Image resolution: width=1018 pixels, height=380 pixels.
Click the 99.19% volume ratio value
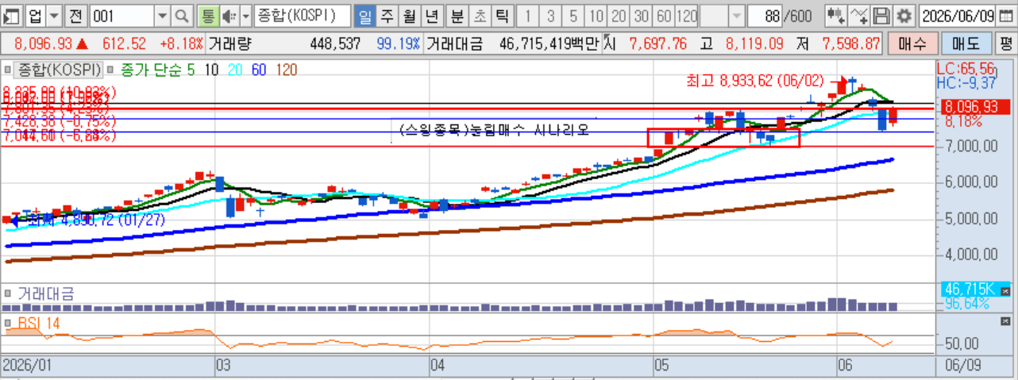point(400,44)
